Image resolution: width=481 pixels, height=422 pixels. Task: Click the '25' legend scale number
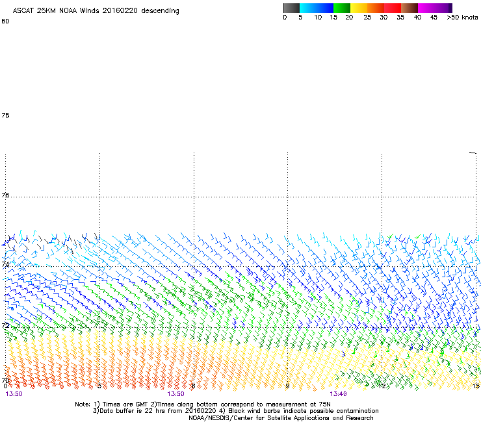pos(367,18)
